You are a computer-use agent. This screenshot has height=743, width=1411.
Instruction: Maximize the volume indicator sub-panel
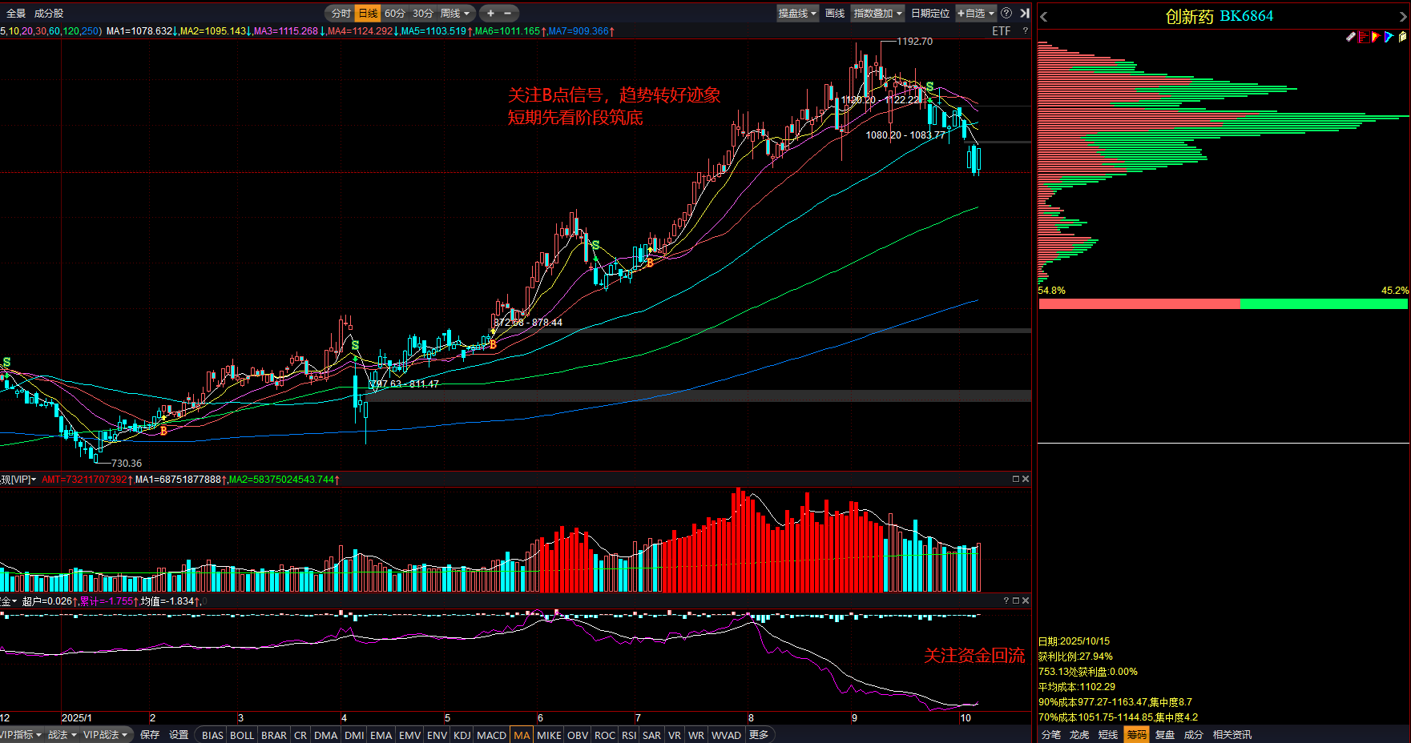1015,479
